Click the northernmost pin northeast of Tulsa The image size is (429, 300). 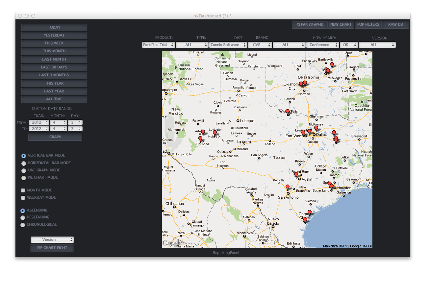pyautogui.click(x=332, y=65)
